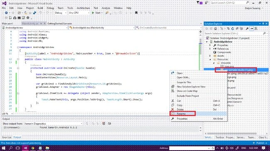This screenshot has height=151, width=270.
Task: Click the Save All icon in toolbar
Action: tap(30, 13)
